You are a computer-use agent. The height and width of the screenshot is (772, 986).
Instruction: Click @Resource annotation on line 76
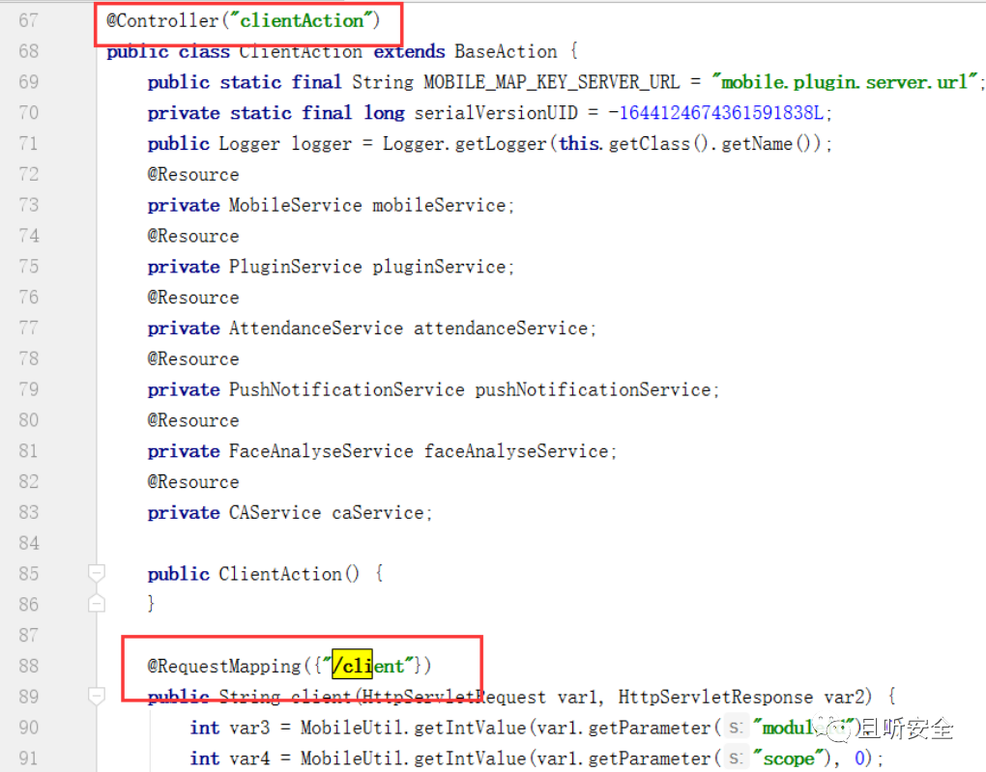193,298
